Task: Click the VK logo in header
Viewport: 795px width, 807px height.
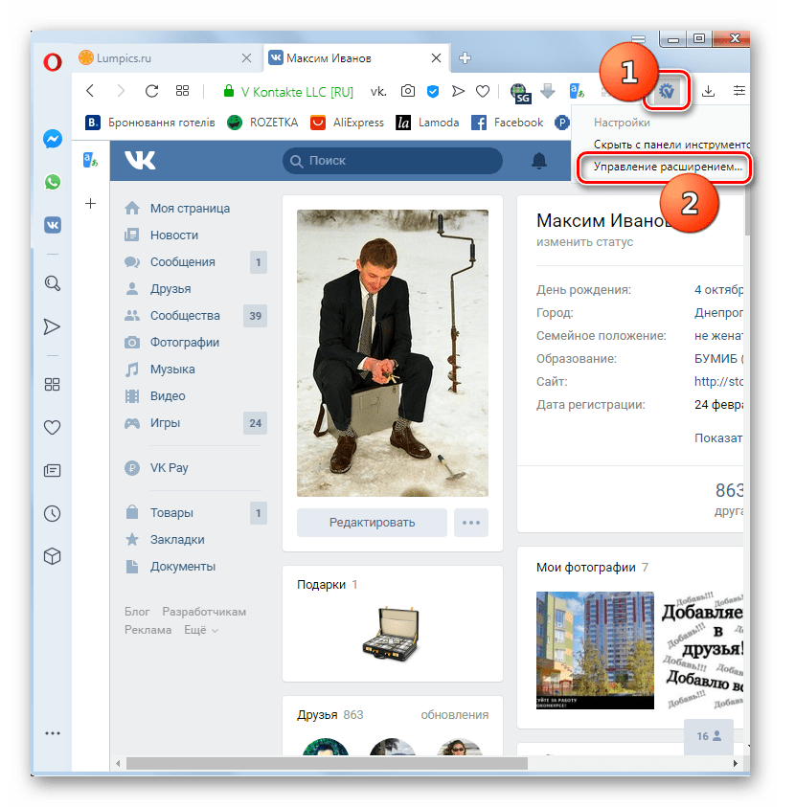Action: click(x=140, y=160)
